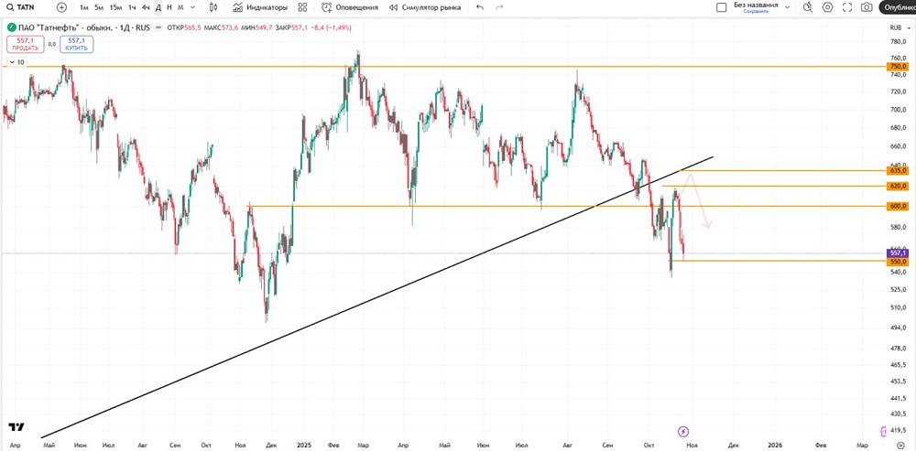Screen dimensions: 916x451
Task: Click the ЗАКР 557,1 close value
Action: (x=290, y=27)
